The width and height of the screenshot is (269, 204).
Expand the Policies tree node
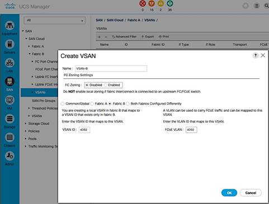point(26,131)
